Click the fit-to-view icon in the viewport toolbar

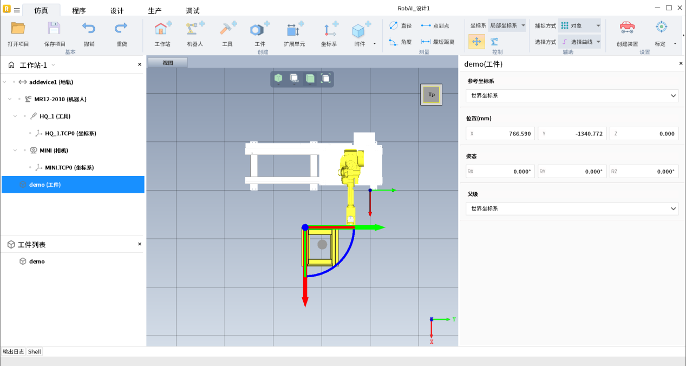326,79
